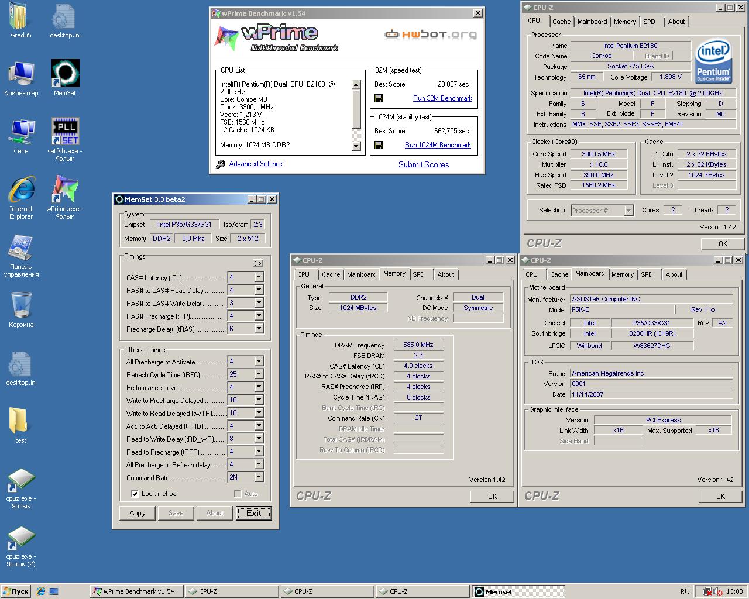The height and width of the screenshot is (599, 749).
Task: Open Internet Explorer from quick launch
Action: click(41, 591)
